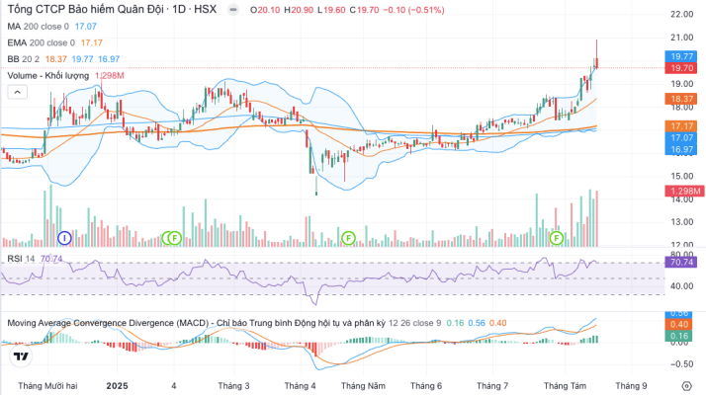Click the 18.37 orange price label

pos(680,99)
